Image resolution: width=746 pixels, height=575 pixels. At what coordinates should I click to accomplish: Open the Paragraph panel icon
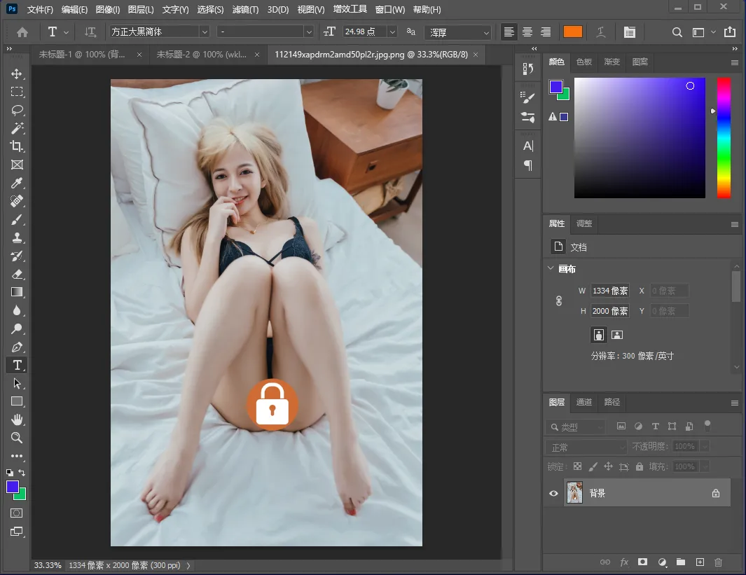pyautogui.click(x=528, y=165)
